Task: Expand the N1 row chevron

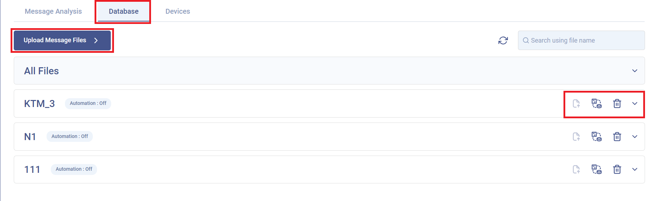Action: 635,137
